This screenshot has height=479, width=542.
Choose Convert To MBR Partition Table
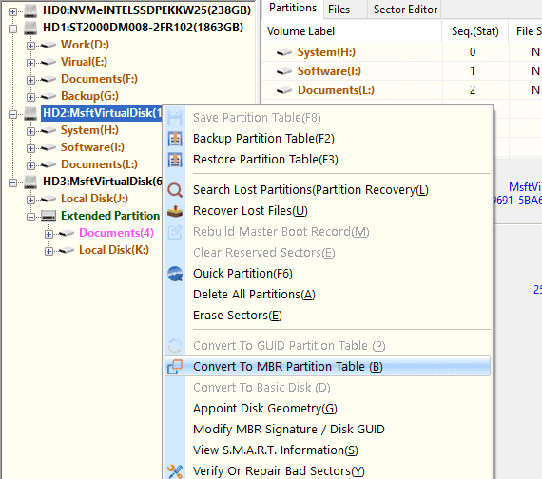[328, 366]
